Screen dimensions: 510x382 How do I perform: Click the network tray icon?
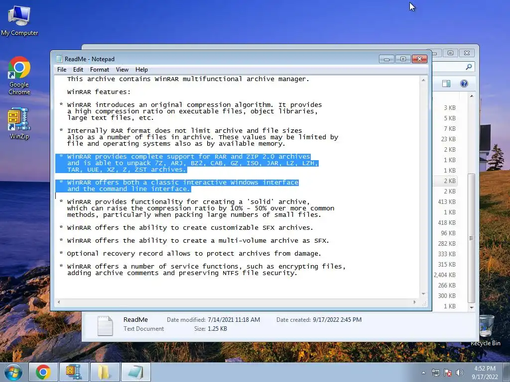[x=435, y=373]
